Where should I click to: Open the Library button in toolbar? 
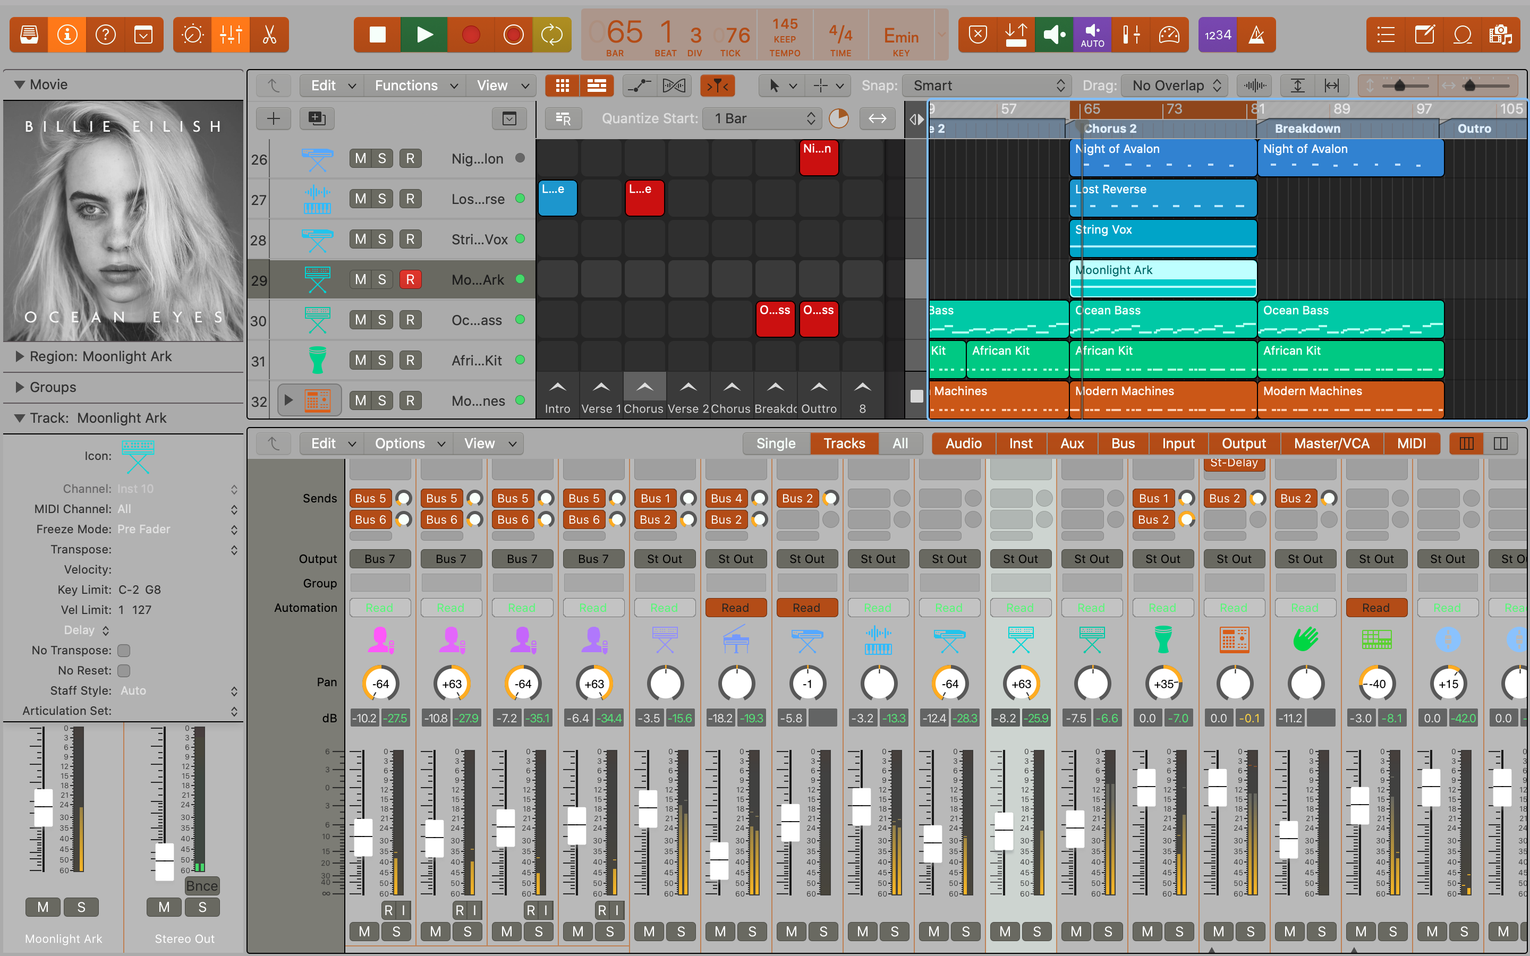coord(29,35)
